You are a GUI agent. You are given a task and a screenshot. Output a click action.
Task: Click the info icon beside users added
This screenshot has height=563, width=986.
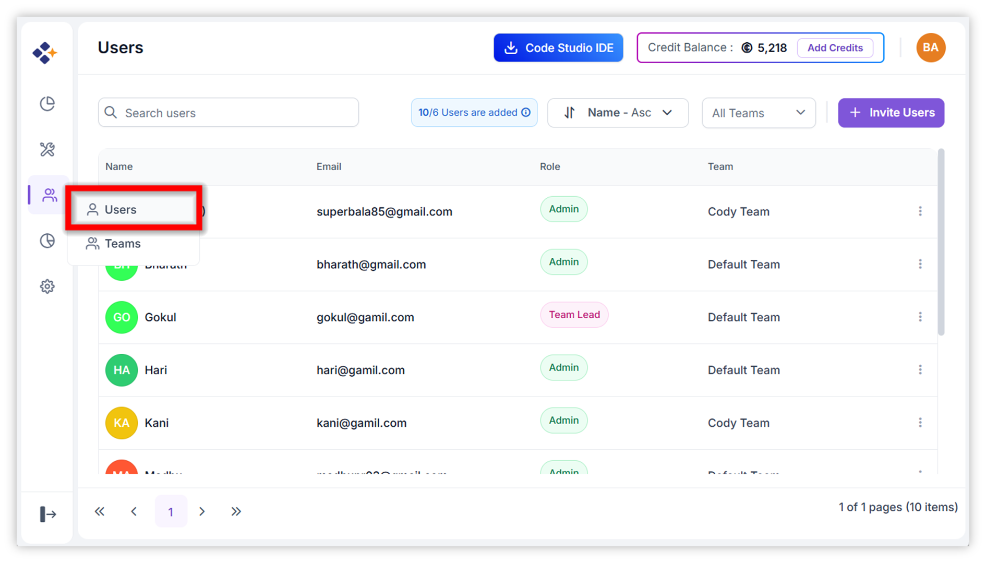tap(526, 113)
